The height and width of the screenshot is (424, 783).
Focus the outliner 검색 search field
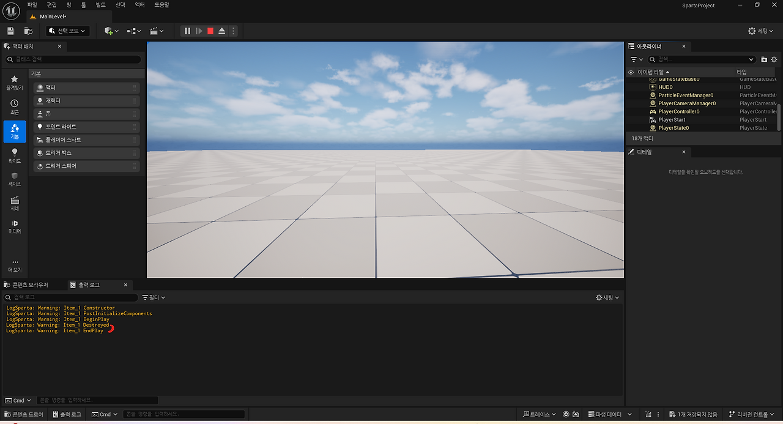pos(702,59)
